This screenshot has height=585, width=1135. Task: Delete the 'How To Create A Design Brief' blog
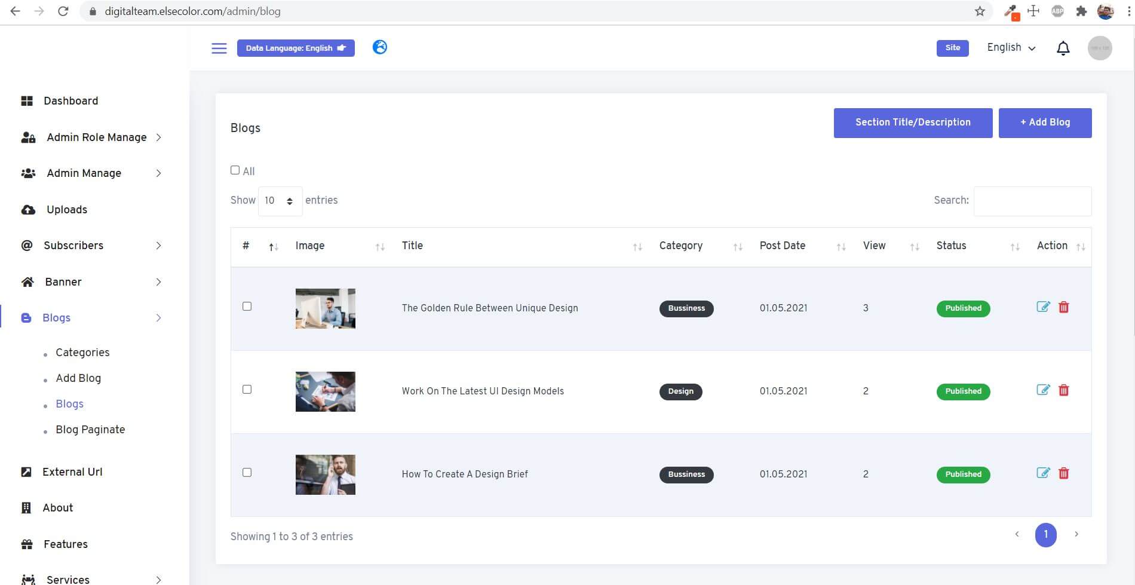pyautogui.click(x=1064, y=473)
